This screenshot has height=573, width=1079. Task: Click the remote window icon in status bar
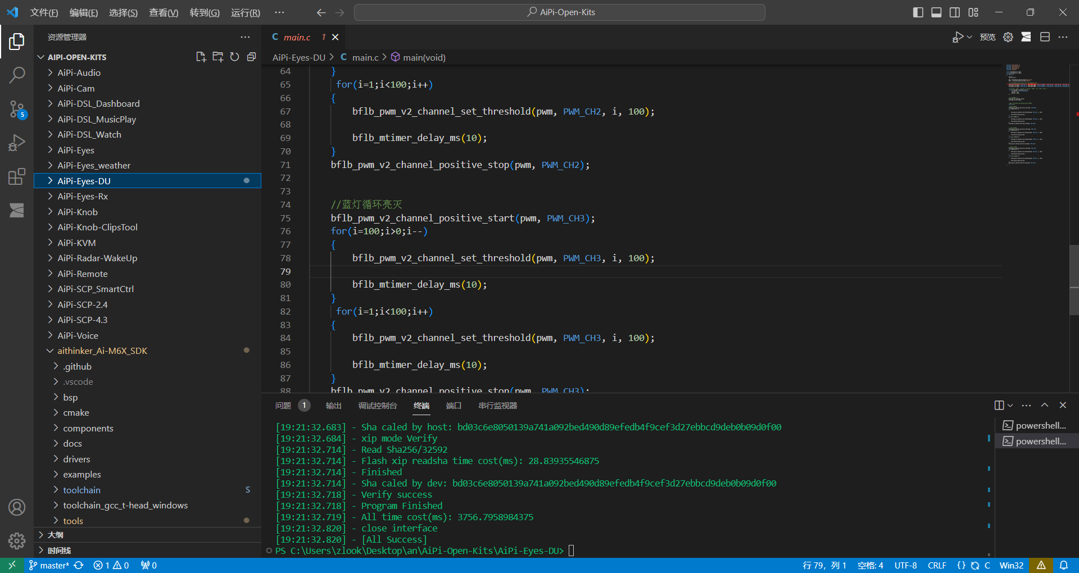[12, 565]
